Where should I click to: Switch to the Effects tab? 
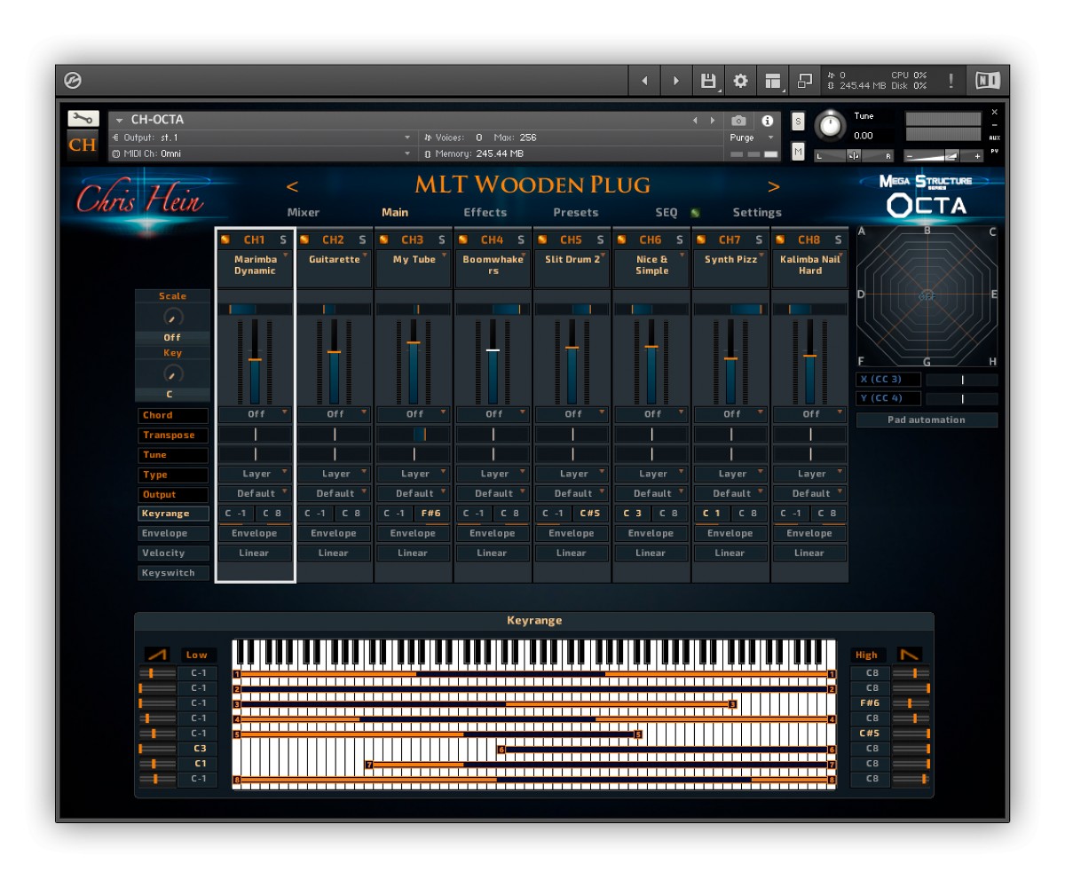click(x=485, y=212)
